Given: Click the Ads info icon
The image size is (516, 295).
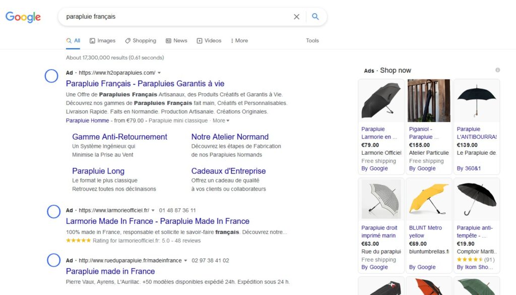Looking at the screenshot, I should point(497,70).
